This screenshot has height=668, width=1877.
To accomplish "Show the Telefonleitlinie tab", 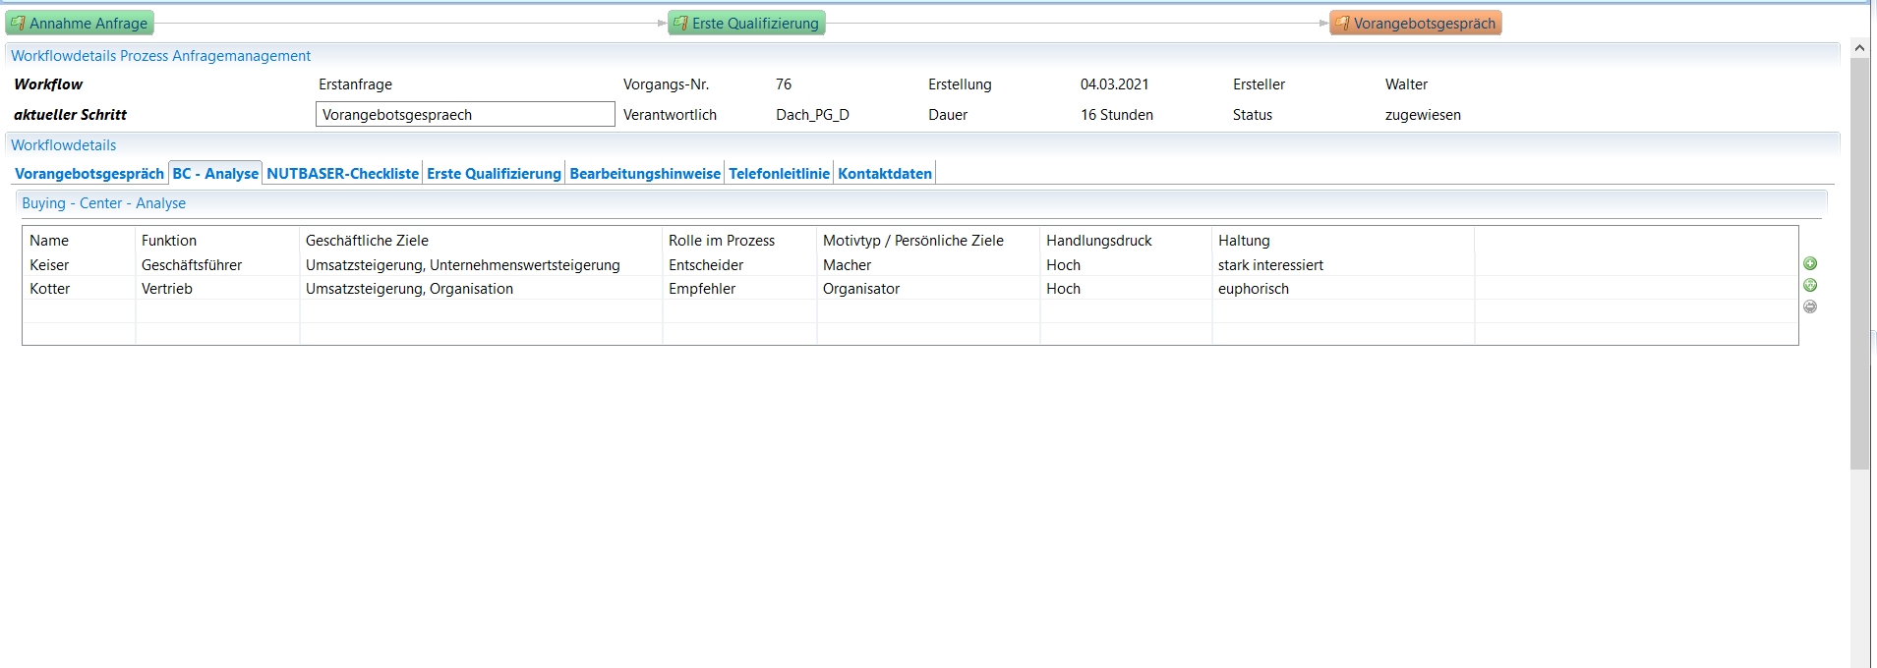I will tap(779, 174).
